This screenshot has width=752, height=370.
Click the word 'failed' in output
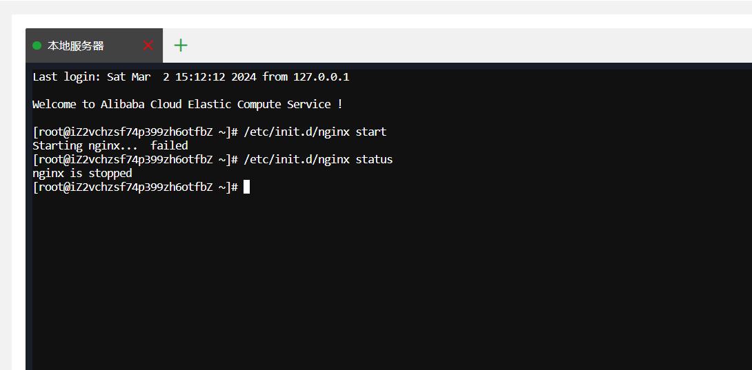[169, 145]
